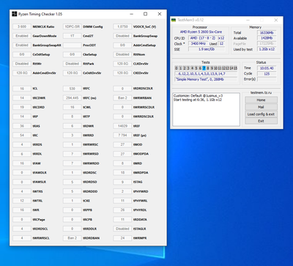Click the tPHYRDL value 26
Screen dimensions: 293x266
(x=122, y=210)
